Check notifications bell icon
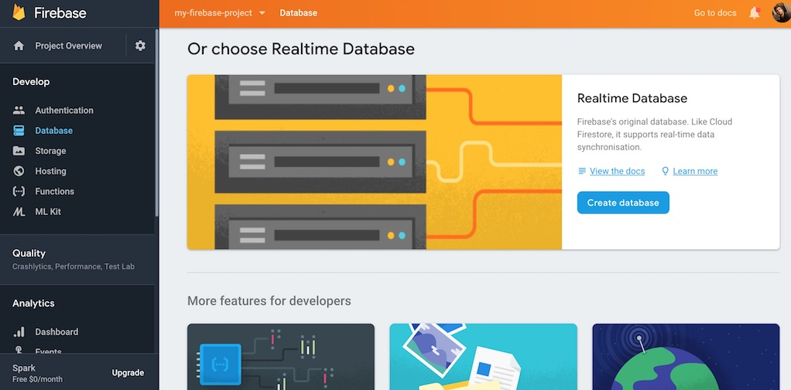The height and width of the screenshot is (390, 791). point(755,13)
